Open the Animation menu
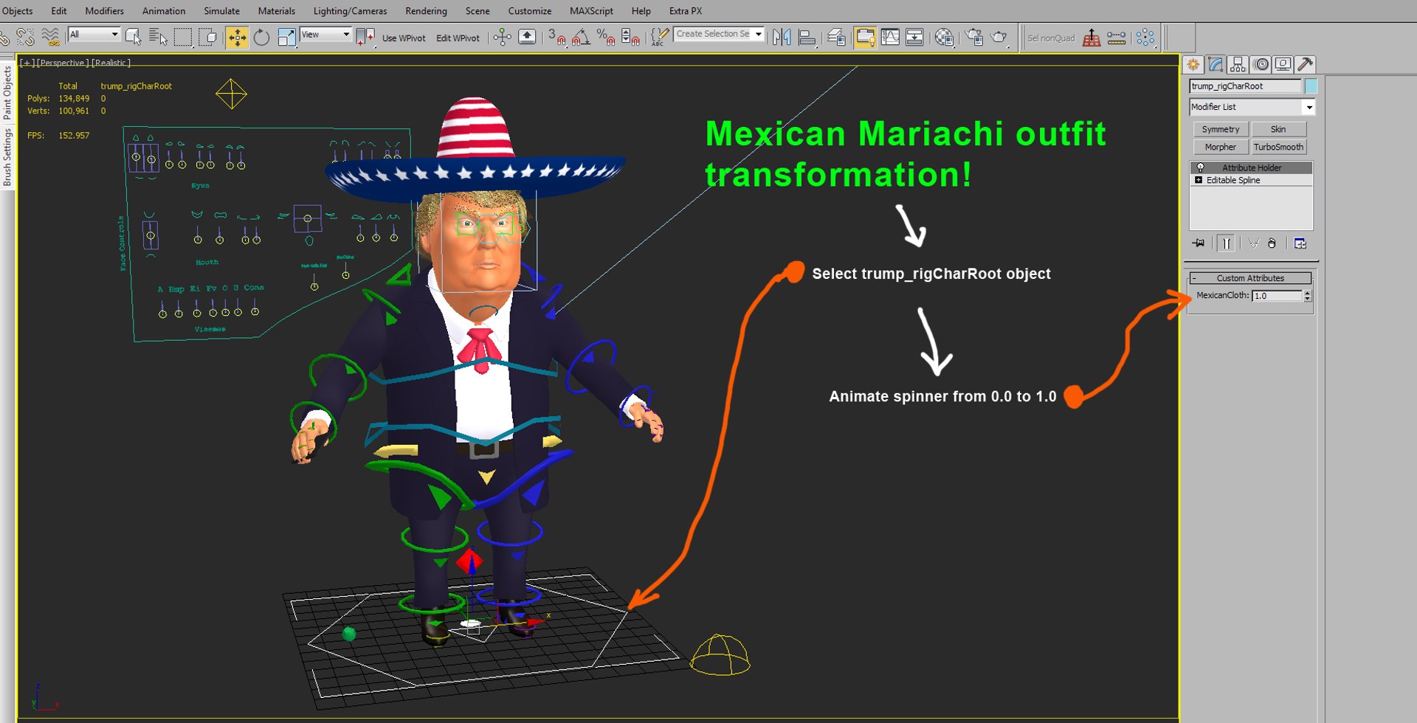Image resolution: width=1417 pixels, height=723 pixels. (x=164, y=11)
